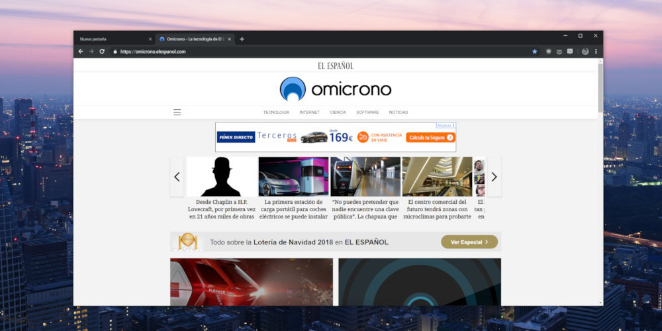Go to the INTERNET section

[309, 113]
